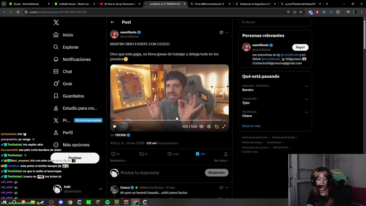366x206 pixels.
Task: Open Estudio para creadores
Action: tap(75, 108)
